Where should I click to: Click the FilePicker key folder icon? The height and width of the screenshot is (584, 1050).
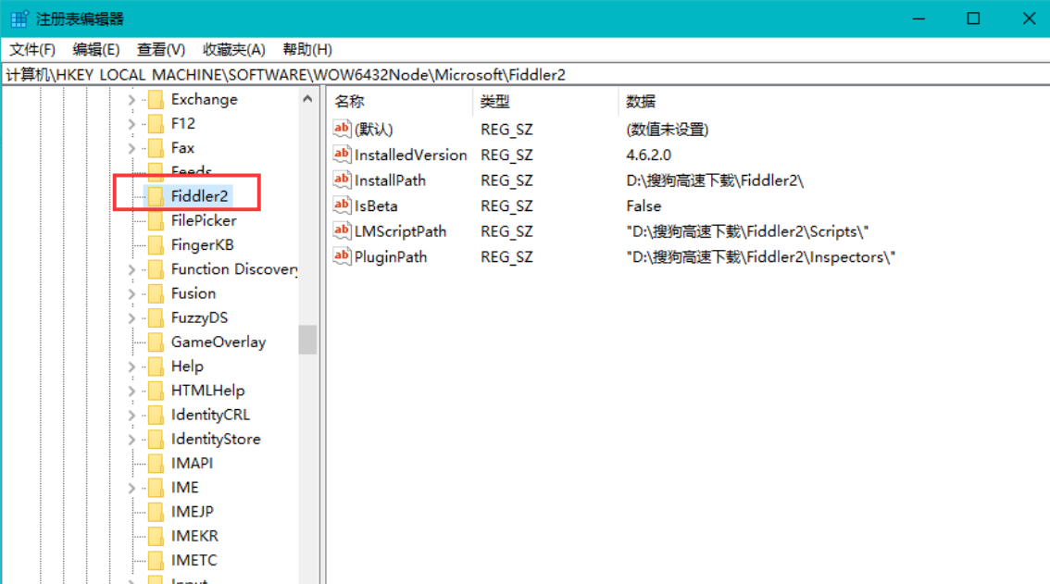tap(155, 220)
